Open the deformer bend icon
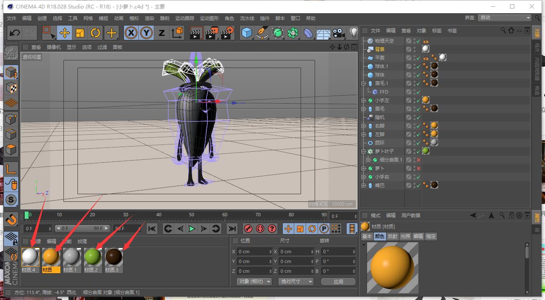Image resolution: width=545 pixels, height=300 pixels. coord(308,33)
